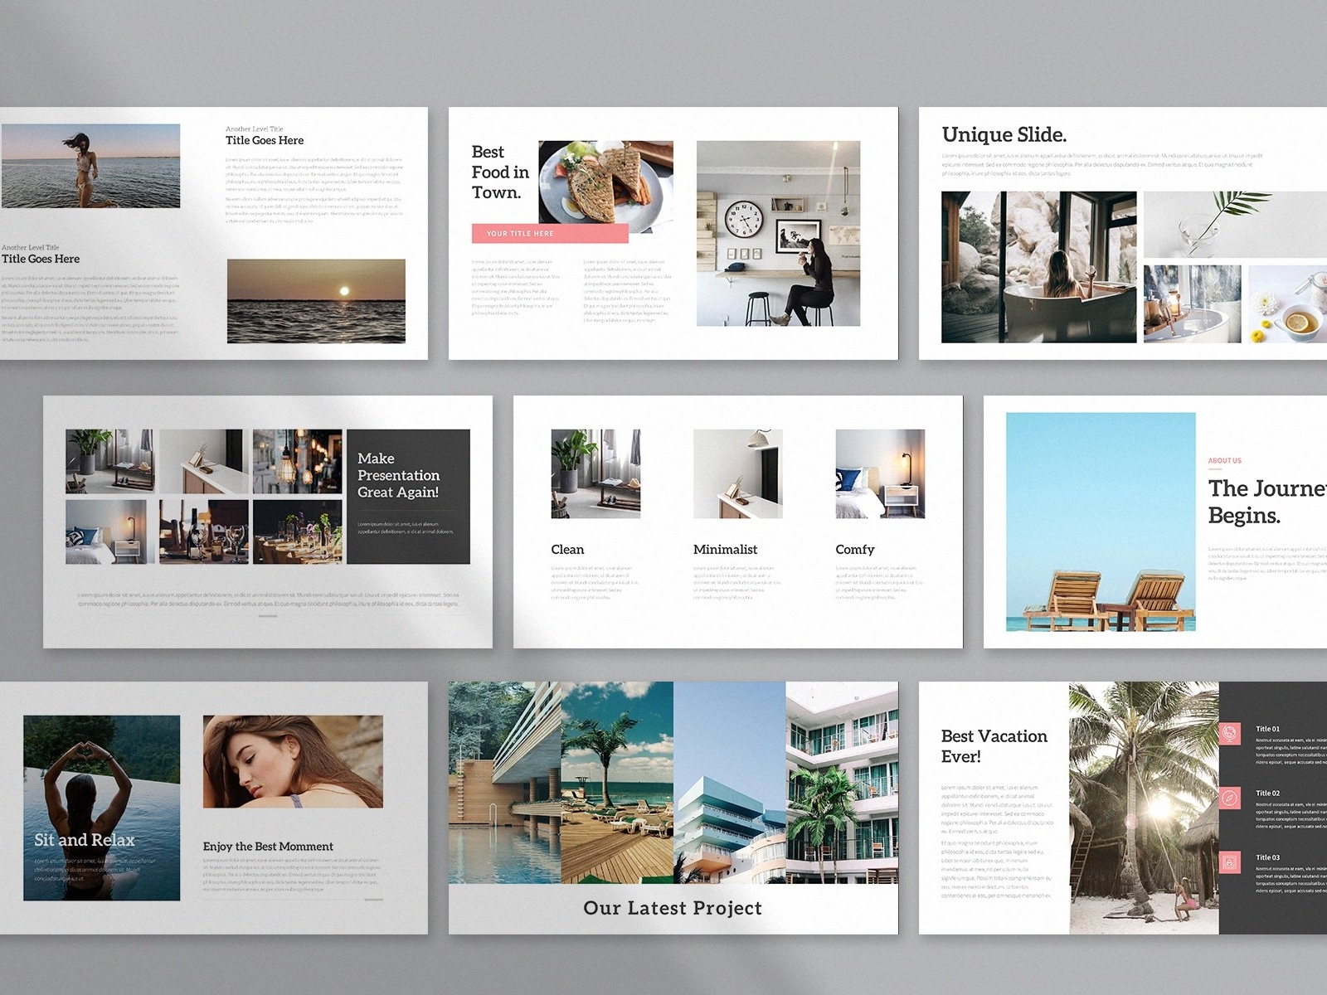
Task: Click the 'Make Presentation Great Again!' dark box
Action: 408,497
